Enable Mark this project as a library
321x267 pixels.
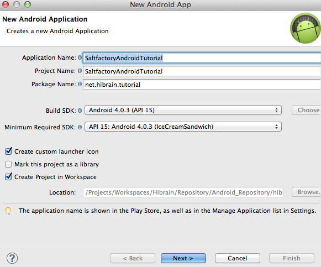click(x=8, y=164)
